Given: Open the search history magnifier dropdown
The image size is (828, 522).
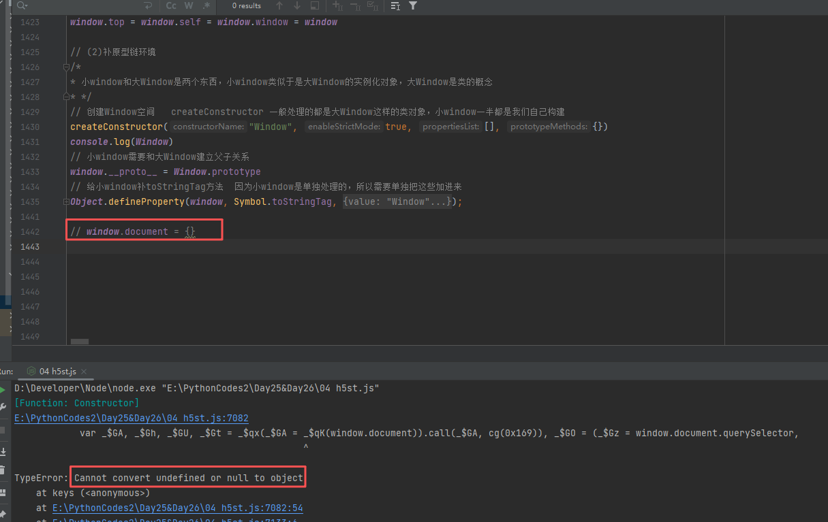Looking at the screenshot, I should (22, 5).
